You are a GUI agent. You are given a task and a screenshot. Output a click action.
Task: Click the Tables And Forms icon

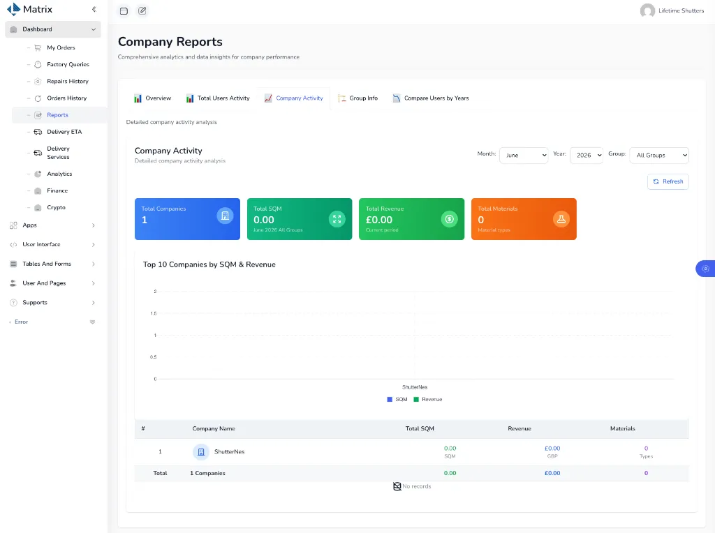click(13, 264)
